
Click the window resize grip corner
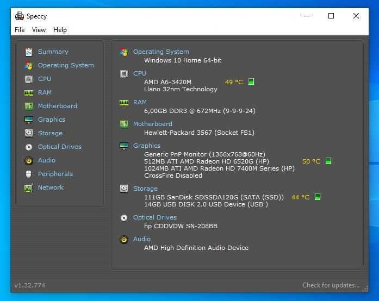click(x=365, y=289)
